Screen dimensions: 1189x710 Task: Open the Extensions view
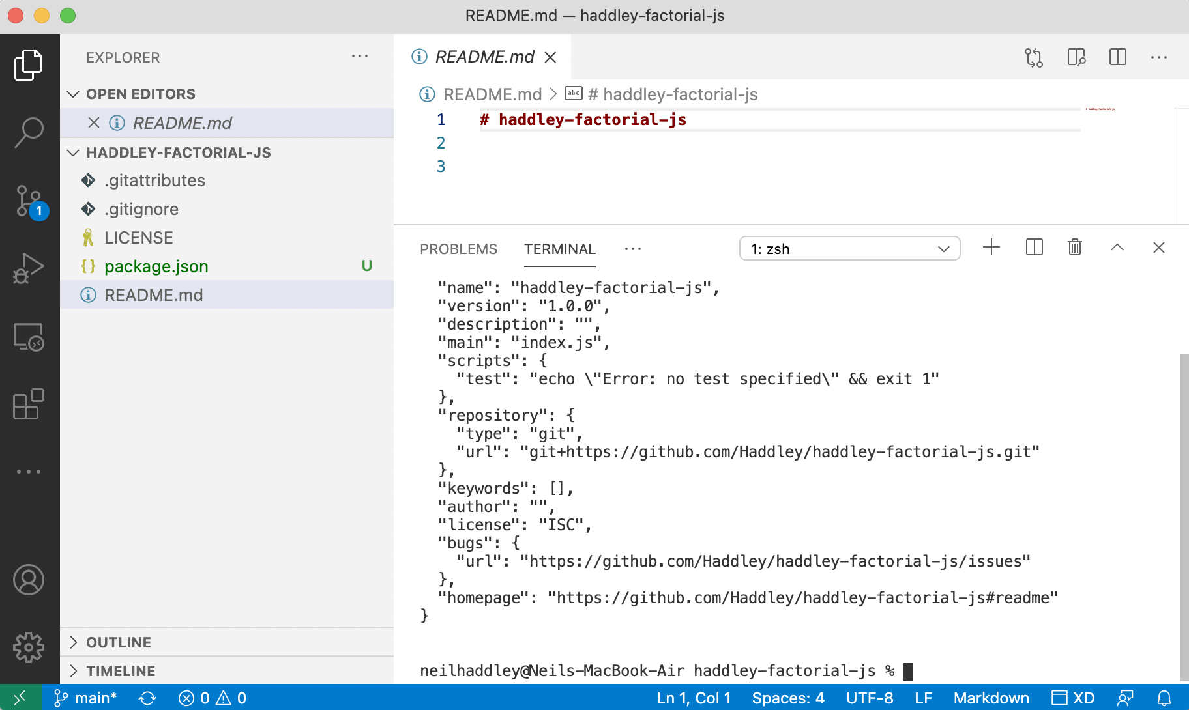pyautogui.click(x=29, y=405)
